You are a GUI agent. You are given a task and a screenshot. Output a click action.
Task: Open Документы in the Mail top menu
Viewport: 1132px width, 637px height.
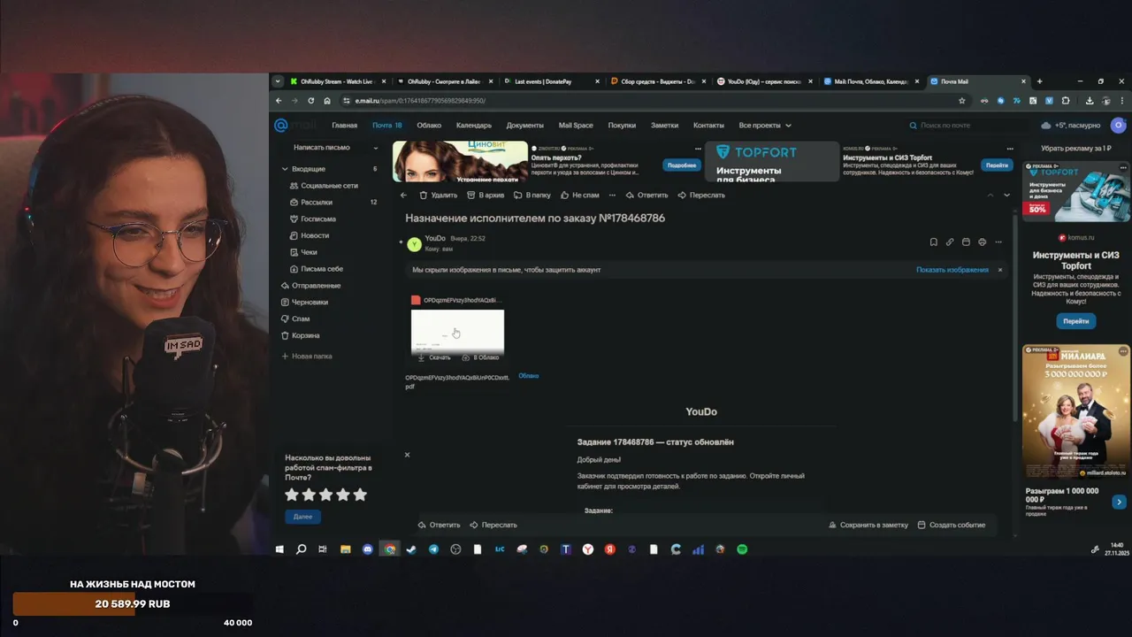[525, 126]
